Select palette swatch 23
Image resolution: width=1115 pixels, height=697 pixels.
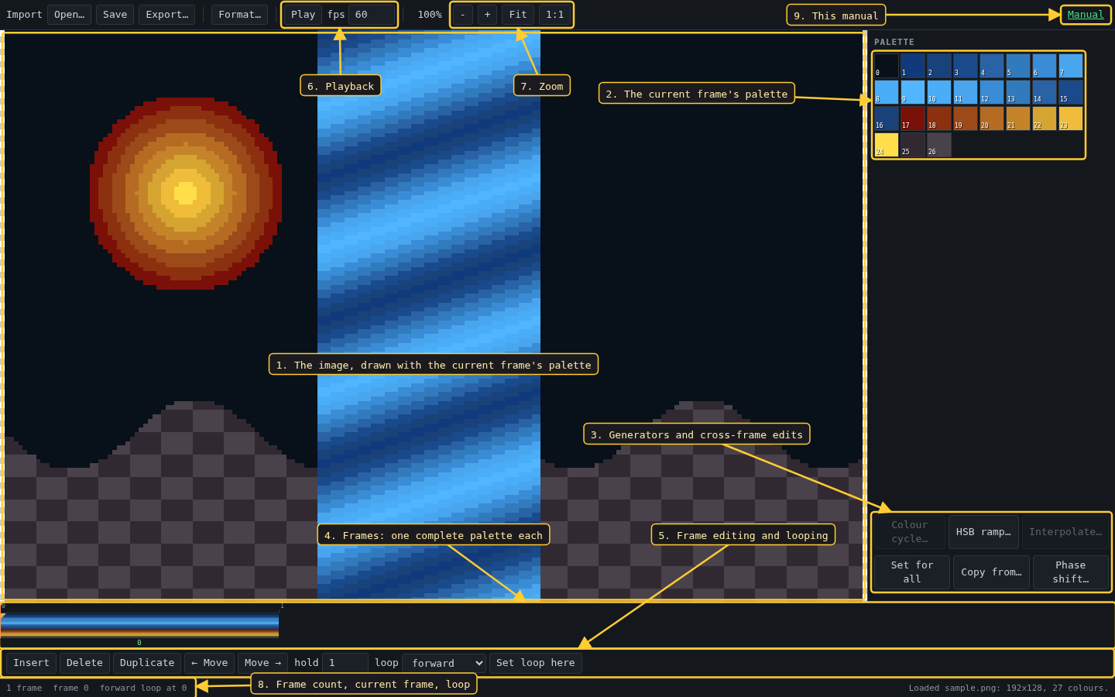coord(1071,118)
